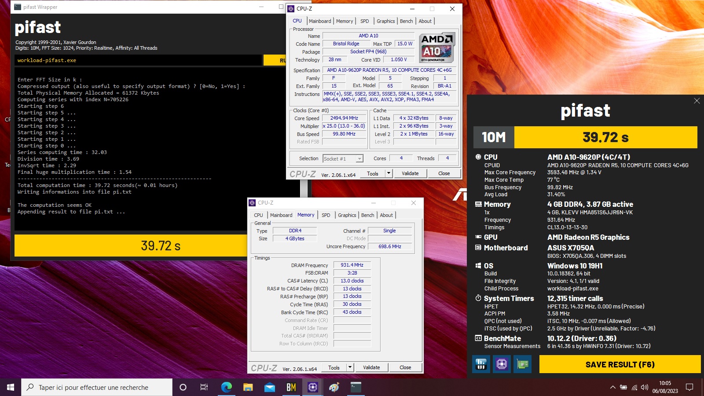704x396 pixels.
Task: Click the Core Speed value 2494.94 MHz
Action: pyautogui.click(x=344, y=118)
